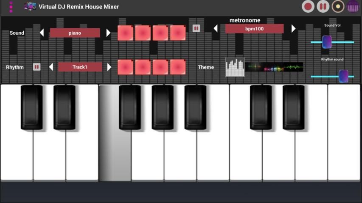Viewport: 362px width, 203px height.
Task: Choose the gray equalizer bars theme thumbnail
Action: [x=235, y=67]
